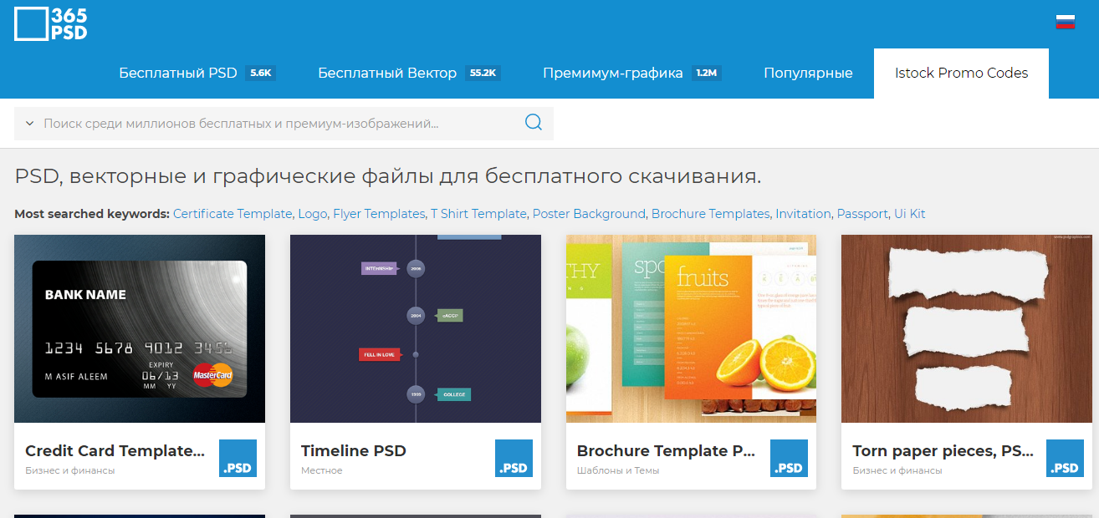The height and width of the screenshot is (518, 1099).
Task: Open the Популярные menu item
Action: (807, 73)
